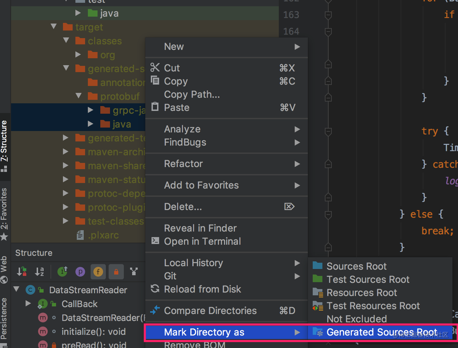This screenshot has height=348, width=458.
Task: Open the New submenu
Action: click(227, 46)
